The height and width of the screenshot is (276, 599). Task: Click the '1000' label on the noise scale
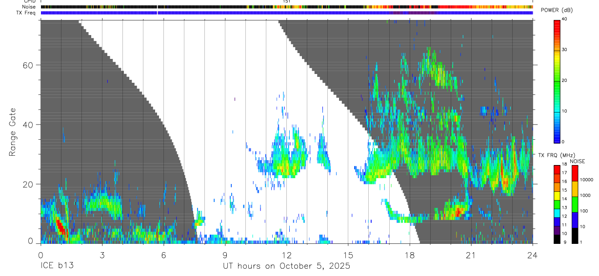click(x=585, y=195)
